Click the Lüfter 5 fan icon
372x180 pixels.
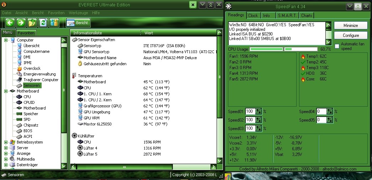[80, 154]
